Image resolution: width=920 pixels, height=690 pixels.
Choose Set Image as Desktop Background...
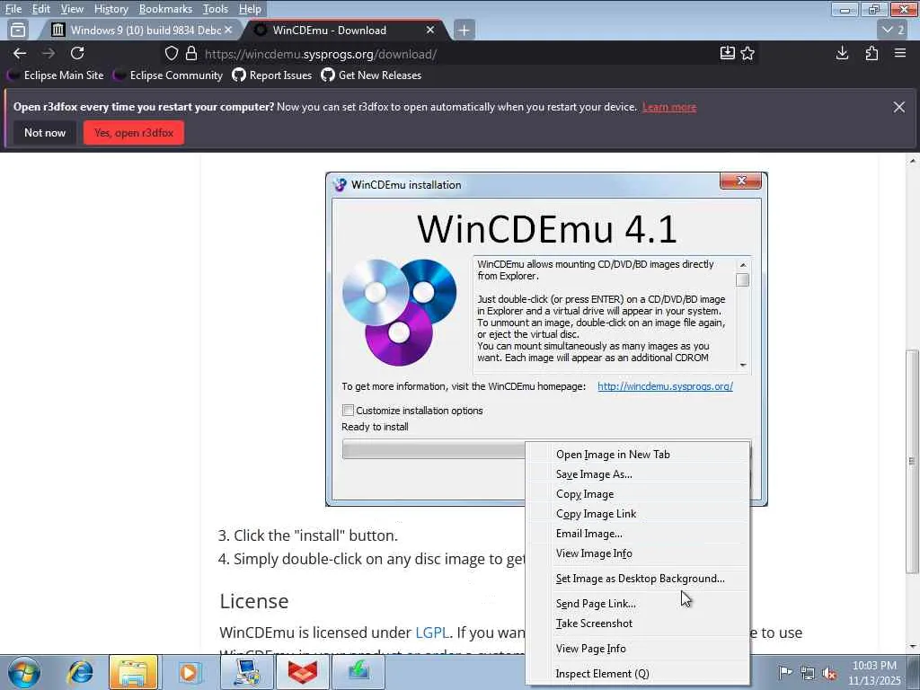click(x=637, y=579)
